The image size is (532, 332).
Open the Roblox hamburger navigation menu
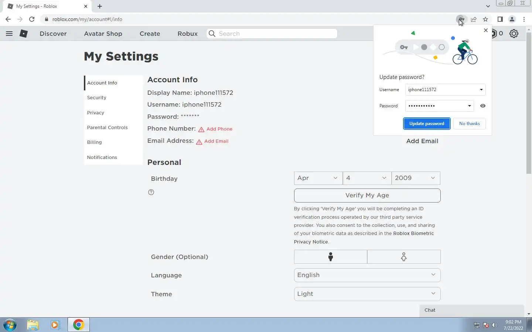point(9,34)
